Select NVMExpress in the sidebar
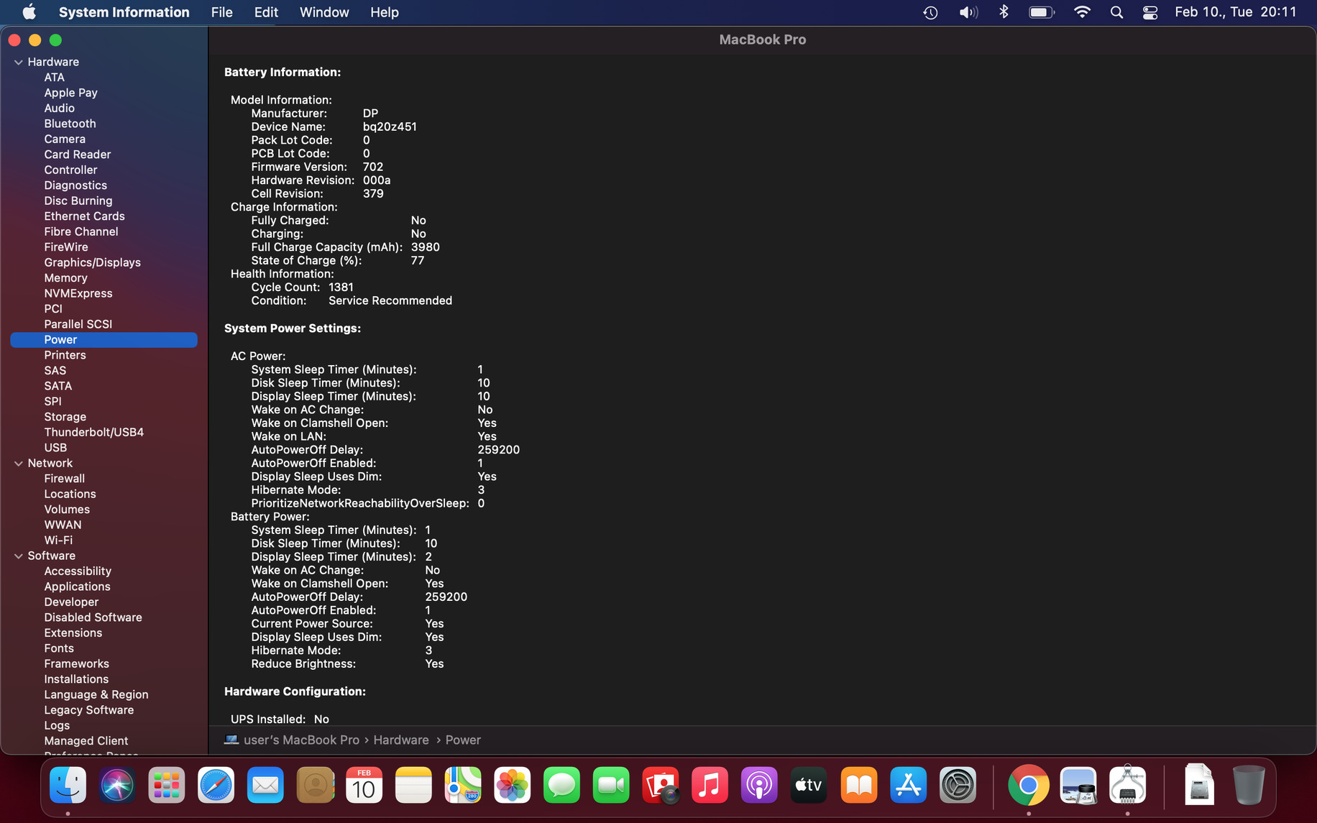1317x823 pixels. pyautogui.click(x=78, y=293)
